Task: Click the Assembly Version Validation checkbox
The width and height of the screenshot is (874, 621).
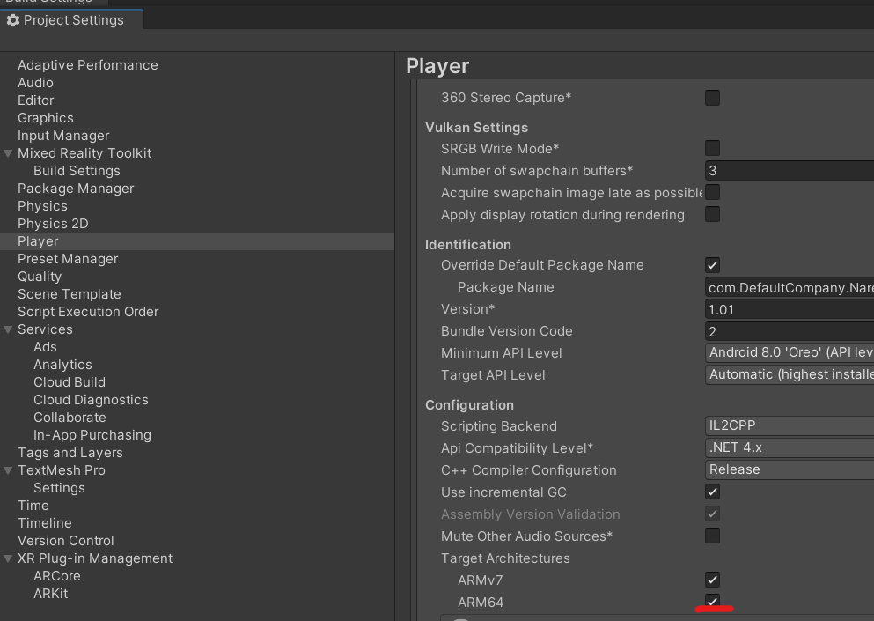Action: click(712, 514)
